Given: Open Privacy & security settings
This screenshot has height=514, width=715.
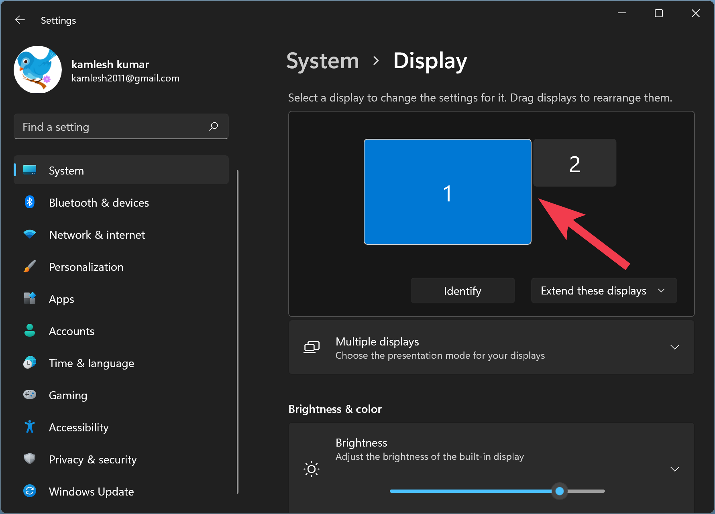Looking at the screenshot, I should [x=121, y=459].
